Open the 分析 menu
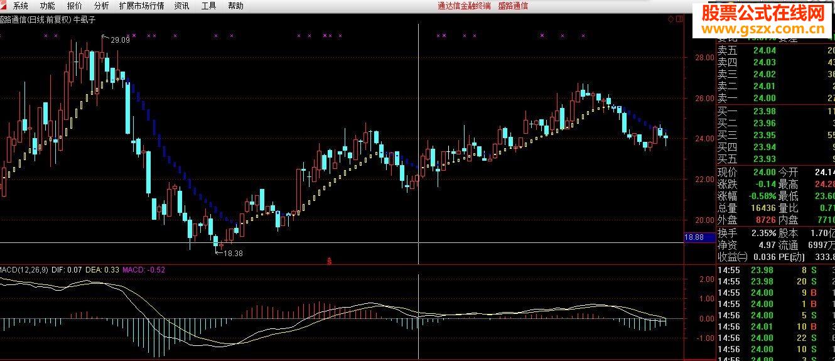 tap(101, 6)
